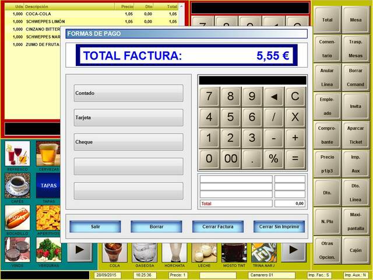Select the Cafés coffee cup icon
This screenshot has height=280, width=373.
click(17, 185)
